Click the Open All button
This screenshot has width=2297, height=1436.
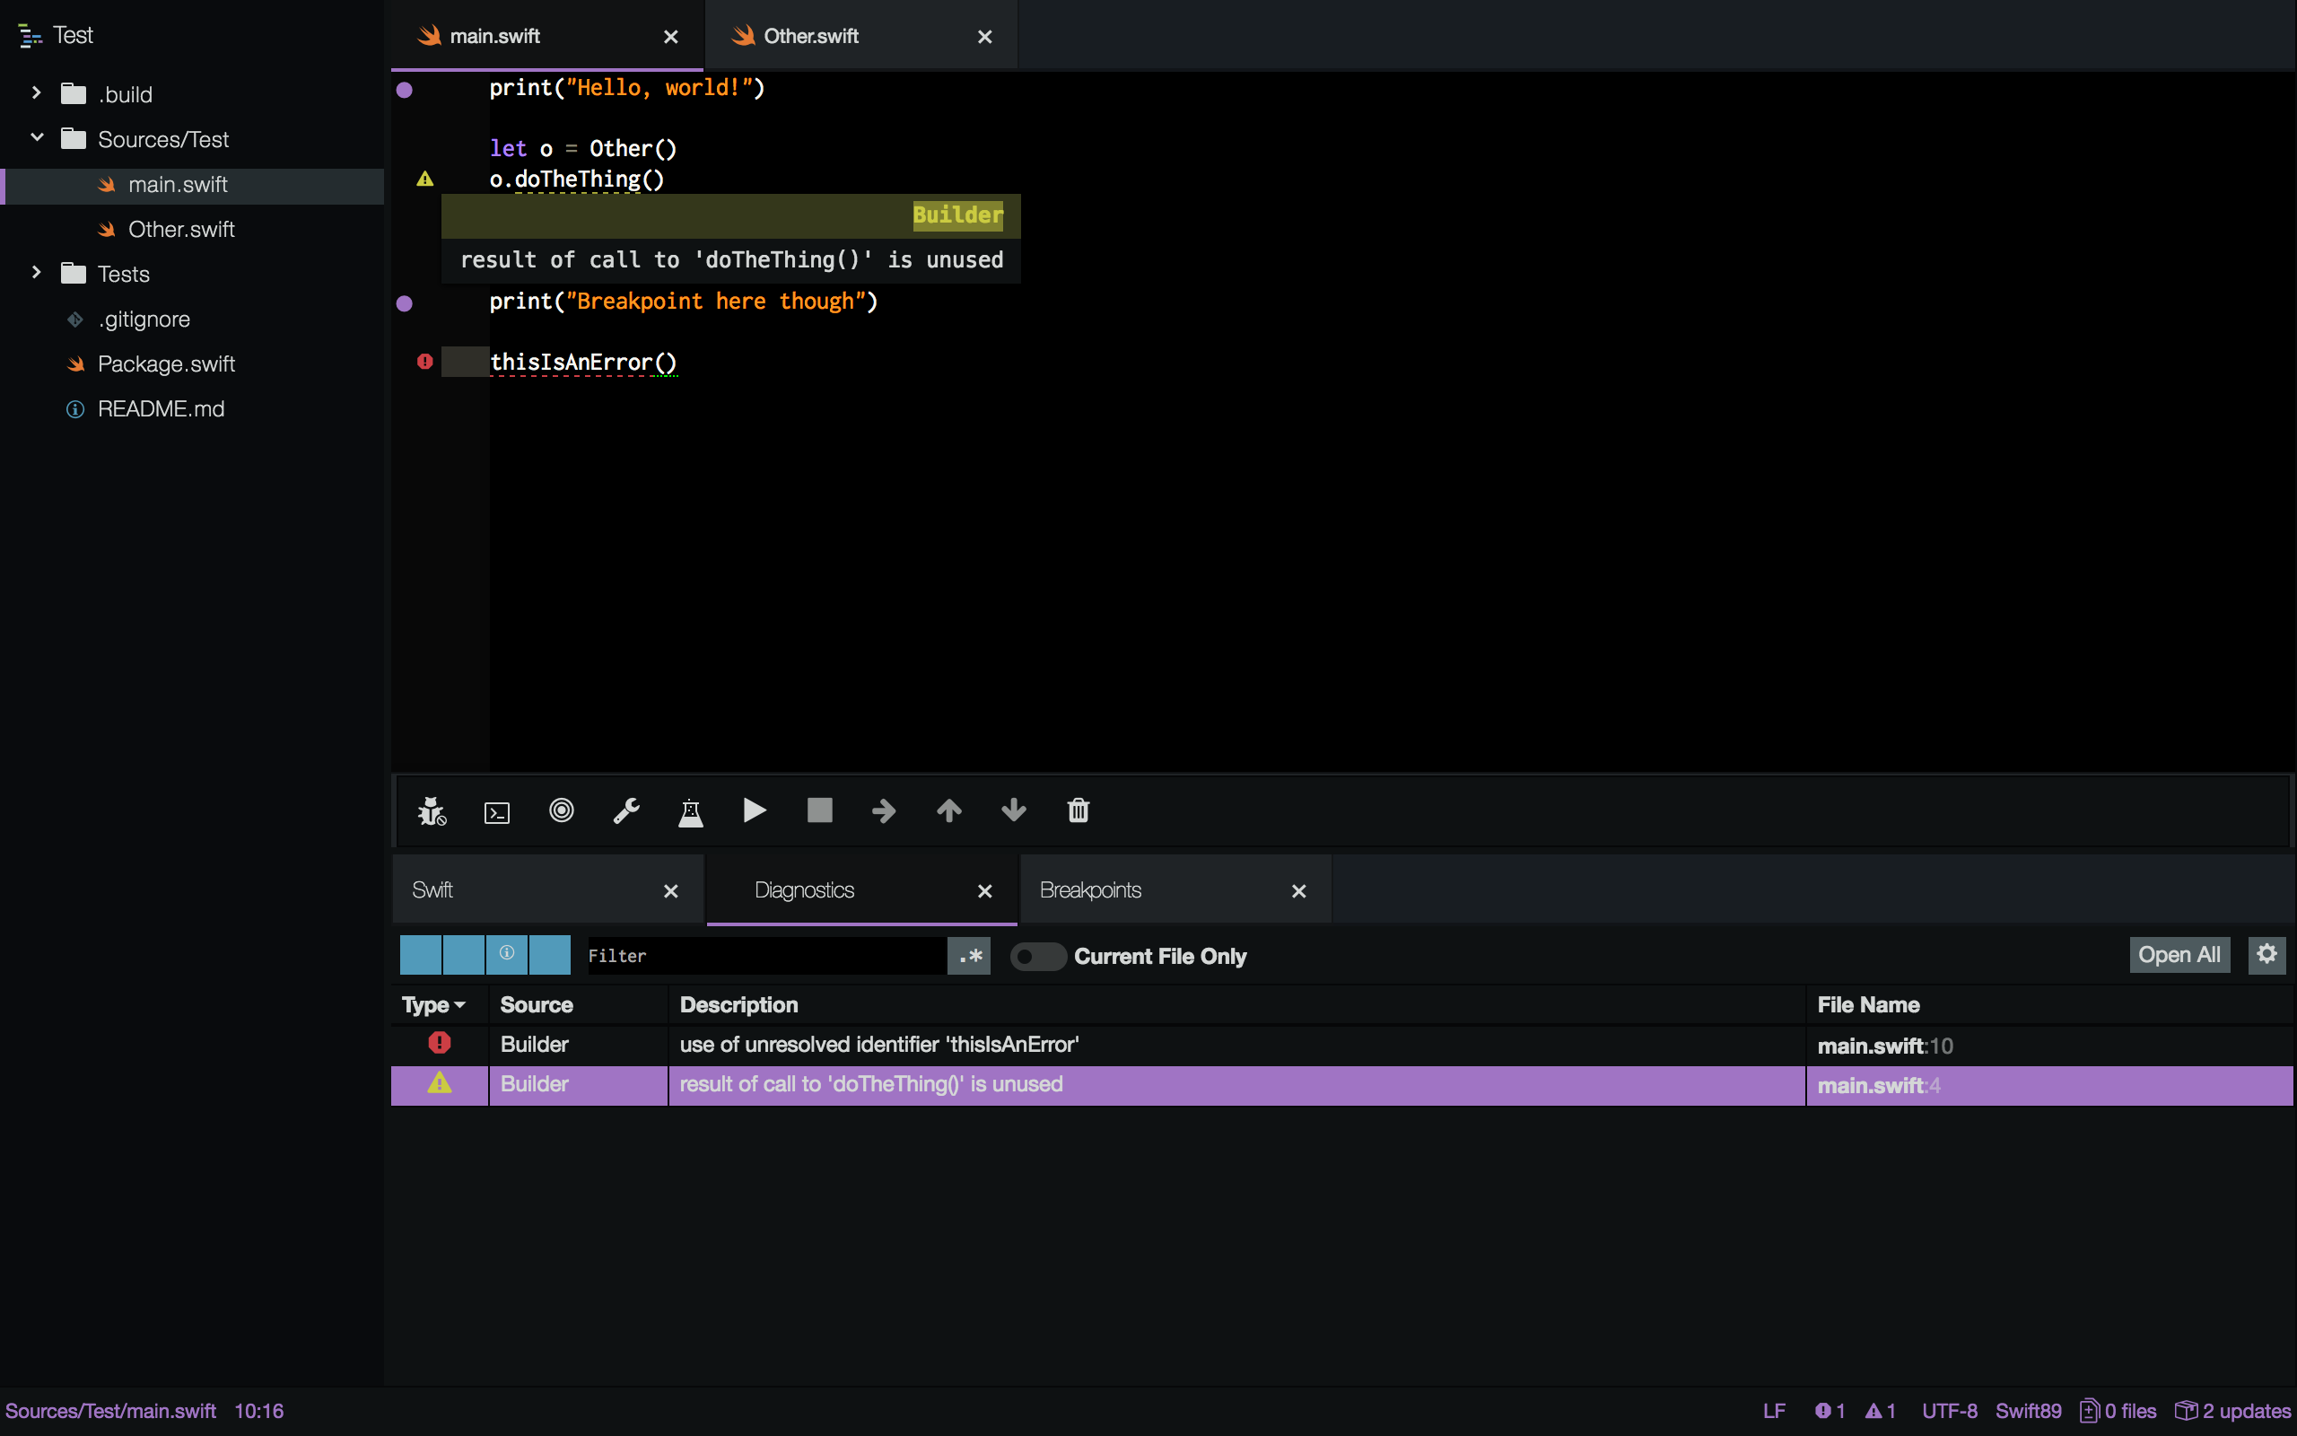point(2179,954)
